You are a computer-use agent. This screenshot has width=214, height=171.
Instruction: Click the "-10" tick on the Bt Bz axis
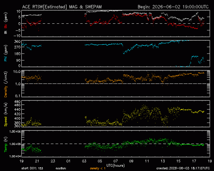17,36
